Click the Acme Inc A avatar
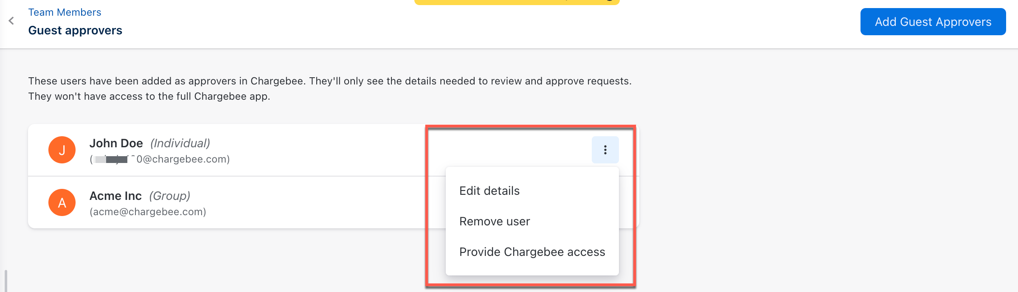Image resolution: width=1018 pixels, height=292 pixels. click(x=62, y=202)
